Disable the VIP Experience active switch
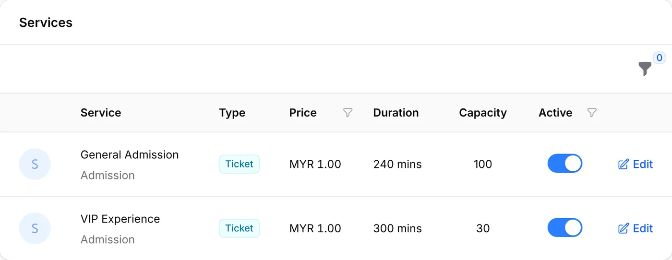The height and width of the screenshot is (260, 672). [565, 228]
